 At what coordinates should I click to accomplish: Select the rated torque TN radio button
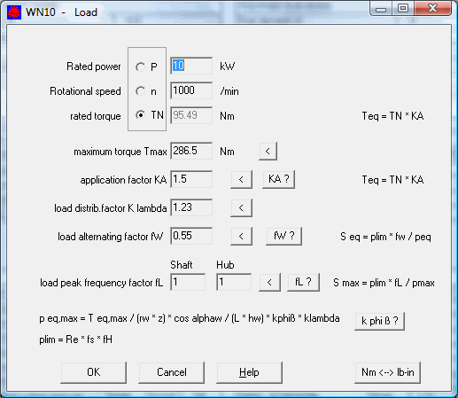pyautogui.click(x=141, y=114)
